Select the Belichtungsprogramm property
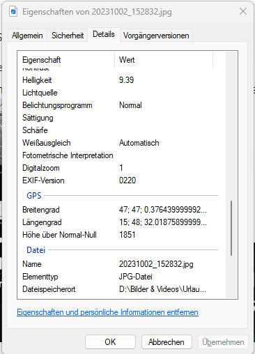Viewport: 255px width, 354px height. coord(57,105)
